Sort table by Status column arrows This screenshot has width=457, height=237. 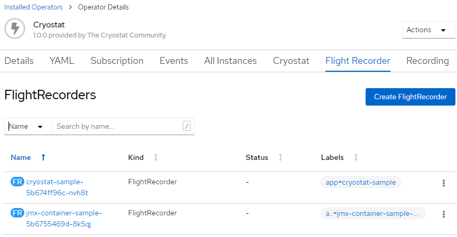tap(281, 157)
